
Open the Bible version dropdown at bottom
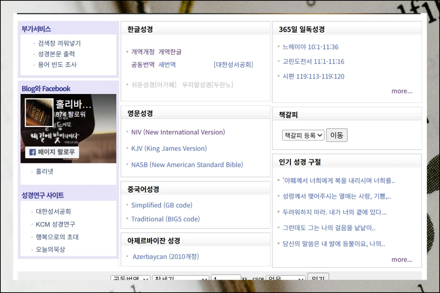click(130, 278)
